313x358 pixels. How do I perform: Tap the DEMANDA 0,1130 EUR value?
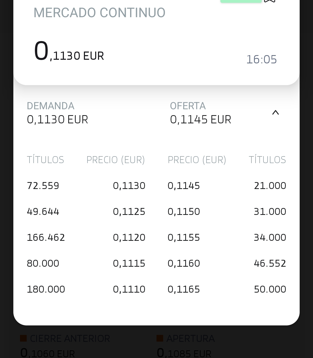tap(57, 120)
